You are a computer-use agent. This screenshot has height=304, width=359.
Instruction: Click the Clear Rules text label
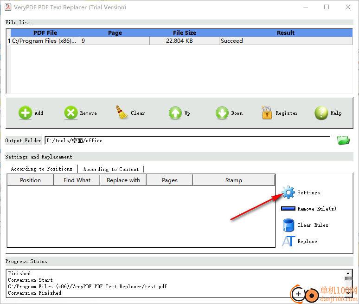pyautogui.click(x=313, y=225)
